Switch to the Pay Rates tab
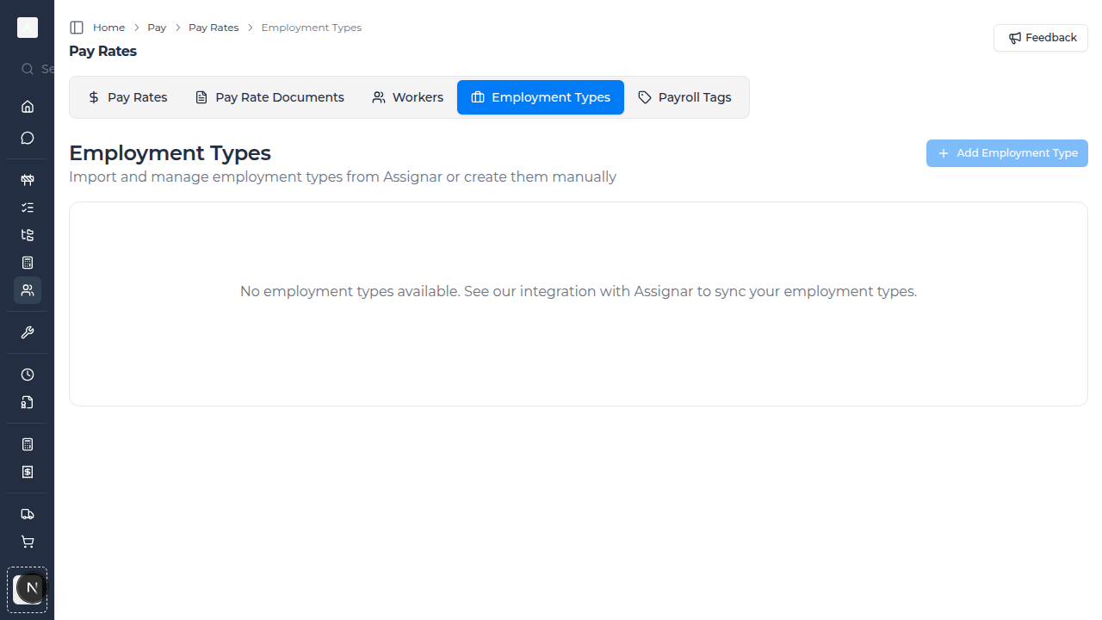Image resolution: width=1102 pixels, height=620 pixels. [127, 96]
